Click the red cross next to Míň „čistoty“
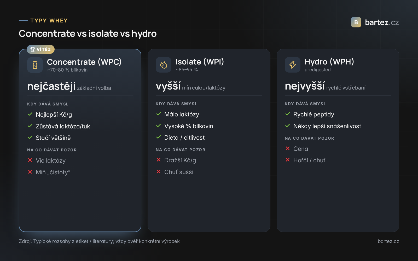The width and height of the screenshot is (418, 261). pos(30,172)
